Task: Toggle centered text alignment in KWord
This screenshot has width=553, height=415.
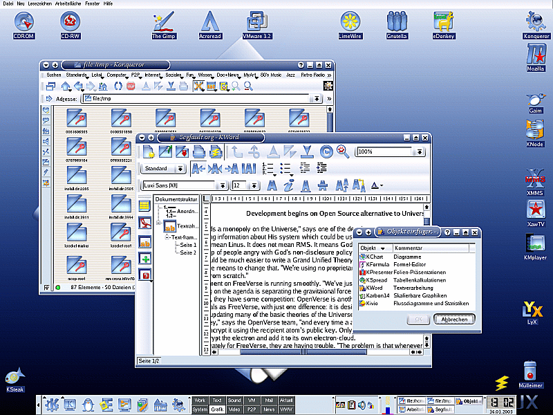Action: [215, 169]
